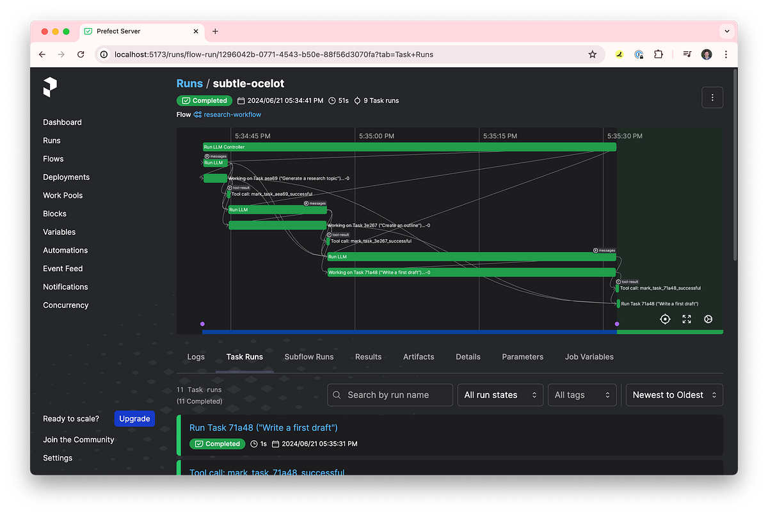Click the clock icon showing 51s duration
Viewport: 768px width, 515px height.
pos(331,100)
